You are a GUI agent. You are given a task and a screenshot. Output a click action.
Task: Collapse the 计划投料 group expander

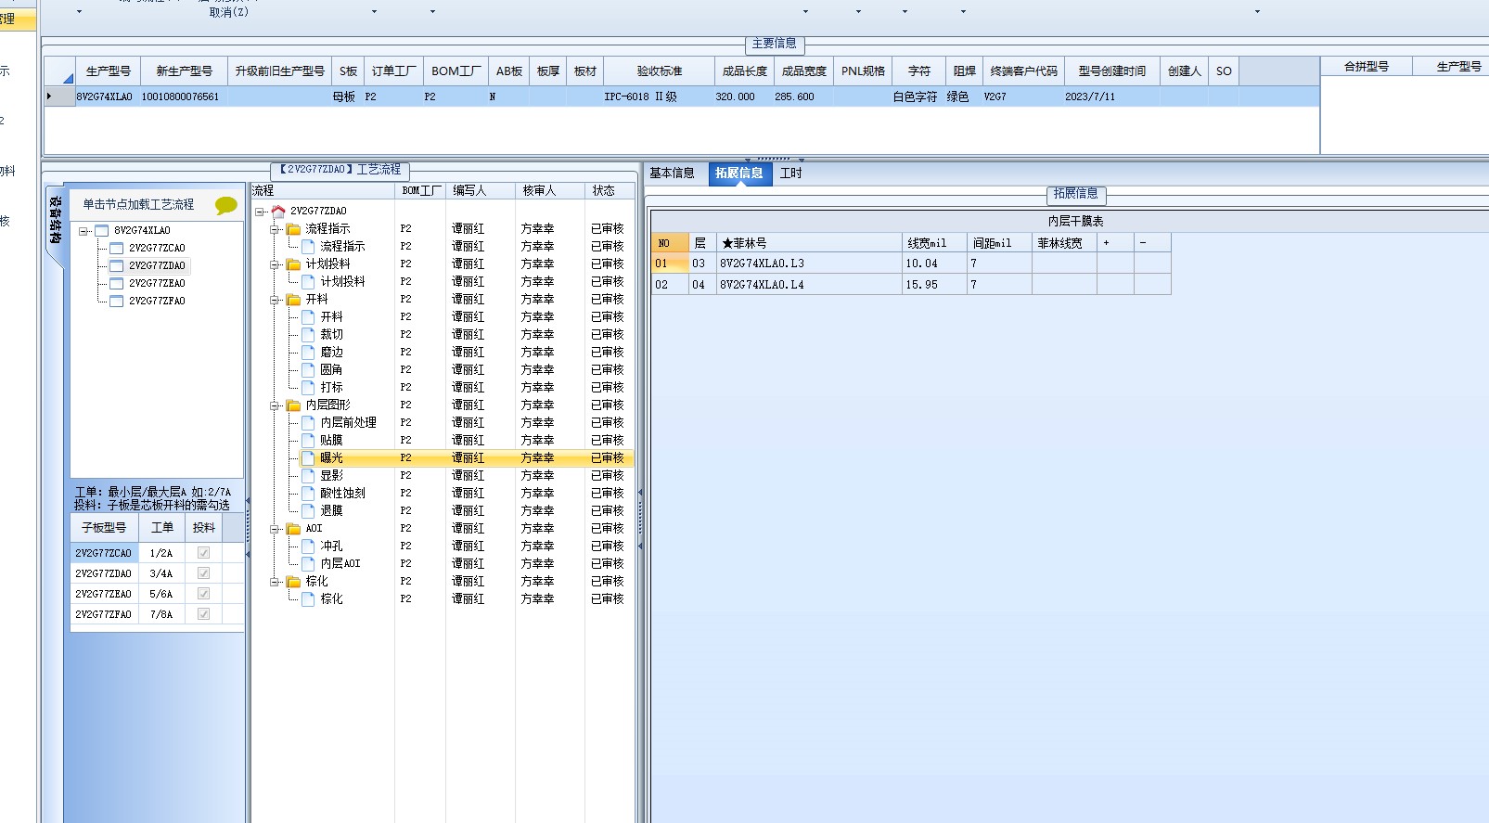click(276, 264)
